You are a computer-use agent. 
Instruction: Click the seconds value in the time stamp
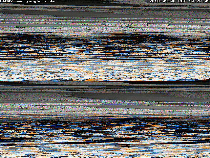point(207,2)
